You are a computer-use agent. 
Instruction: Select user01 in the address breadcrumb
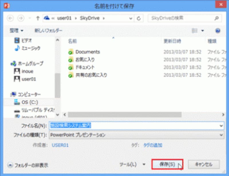64,18
